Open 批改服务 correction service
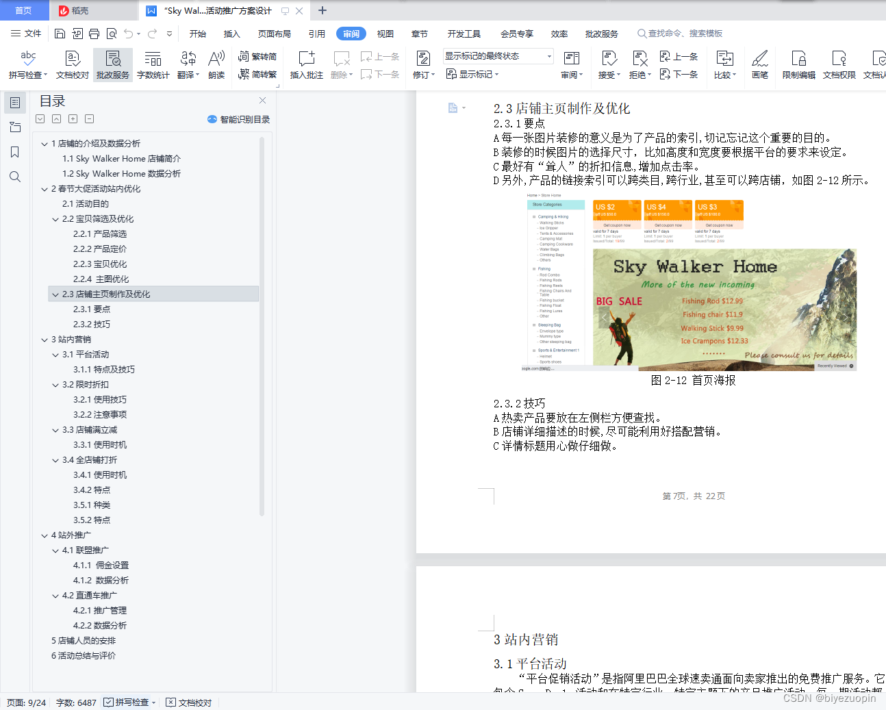Image resolution: width=886 pixels, height=710 pixels. [113, 66]
